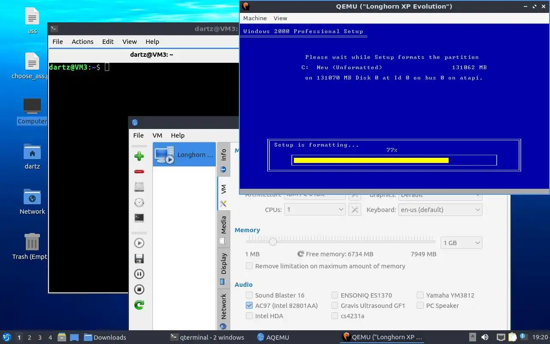Click the green reset VM arrow icon
Image resolution: width=550 pixels, height=344 pixels.
point(139,305)
